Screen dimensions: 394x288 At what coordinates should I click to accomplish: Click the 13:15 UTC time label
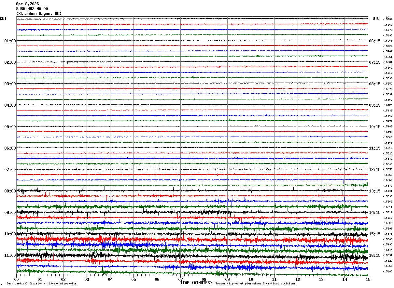[x=375, y=191]
